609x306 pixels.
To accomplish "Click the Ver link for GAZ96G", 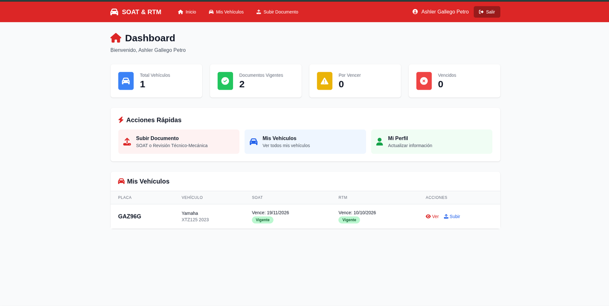I will coord(432,216).
